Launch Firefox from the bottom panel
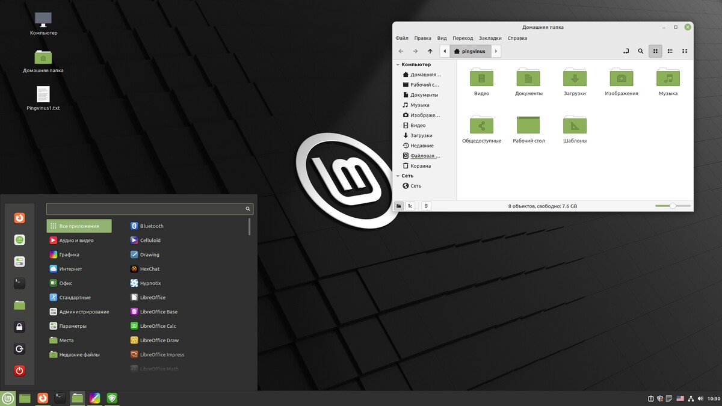The image size is (722, 406). click(x=42, y=398)
